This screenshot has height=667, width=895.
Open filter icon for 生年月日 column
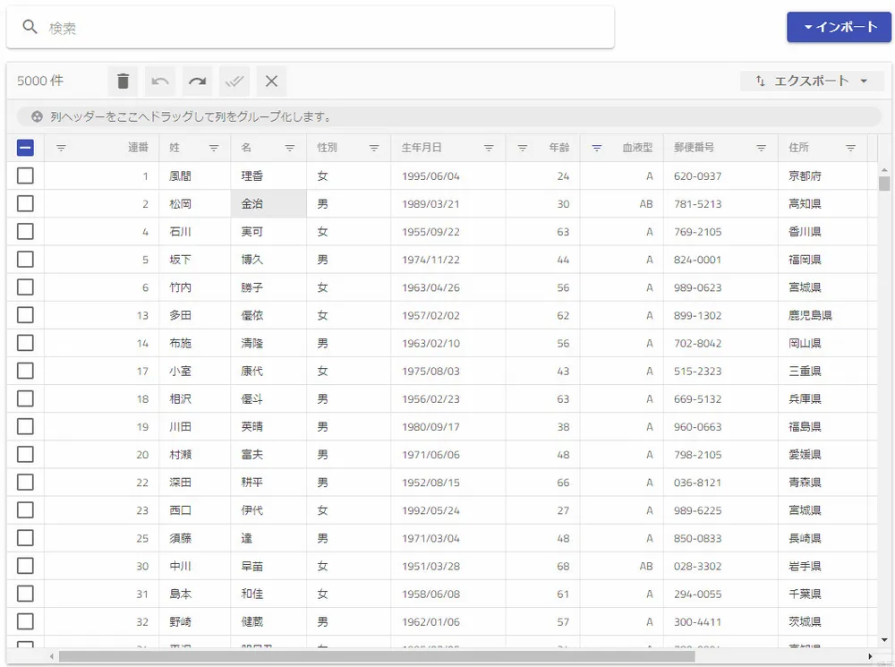(x=489, y=149)
